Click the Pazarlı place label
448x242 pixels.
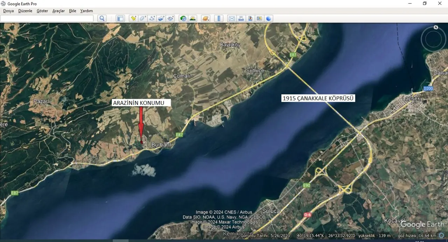[x=42, y=101]
